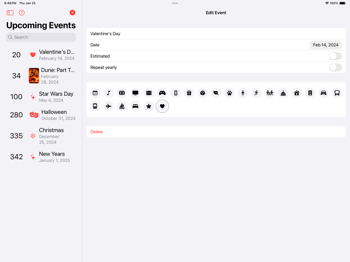Pick the car icon
350x262 pixels.
coord(323,93)
